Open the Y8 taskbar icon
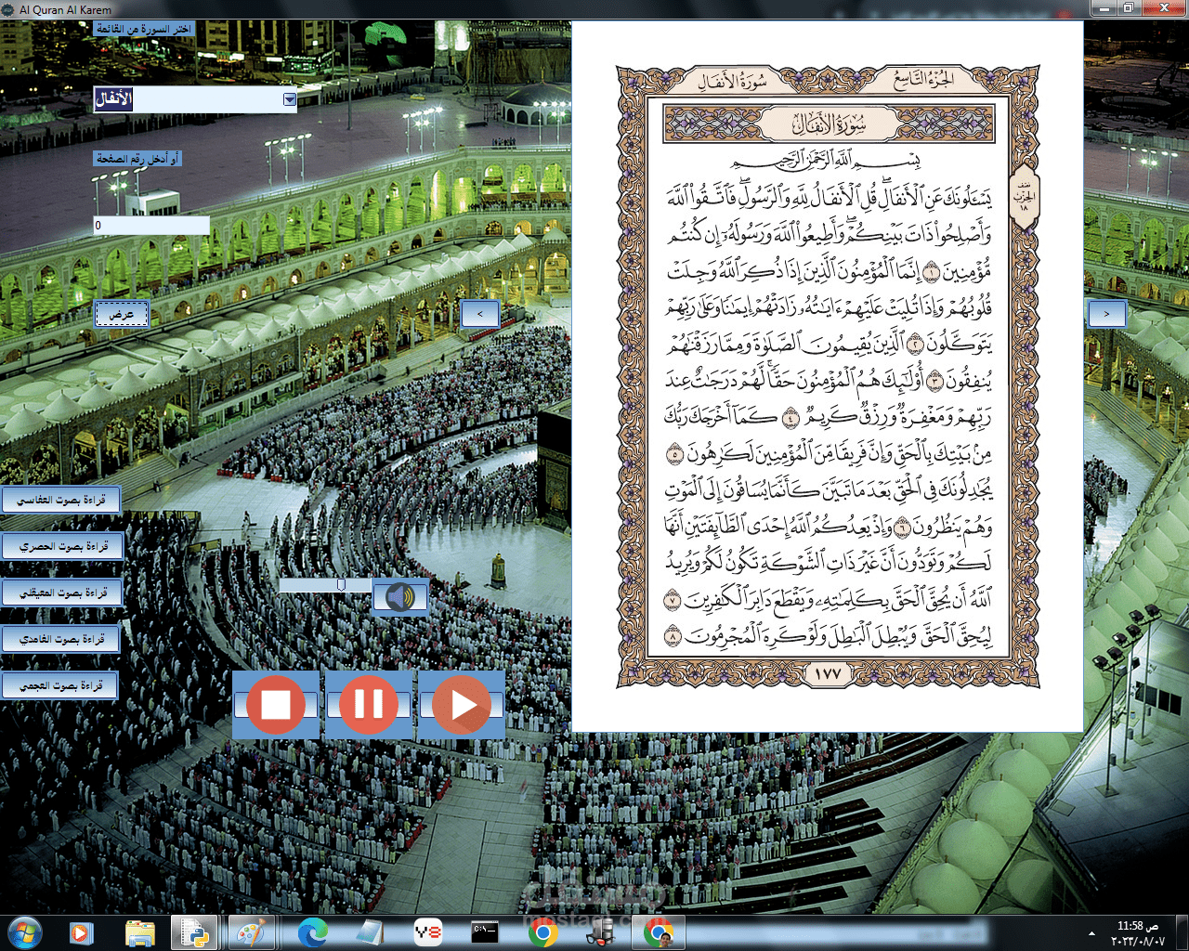 427,932
